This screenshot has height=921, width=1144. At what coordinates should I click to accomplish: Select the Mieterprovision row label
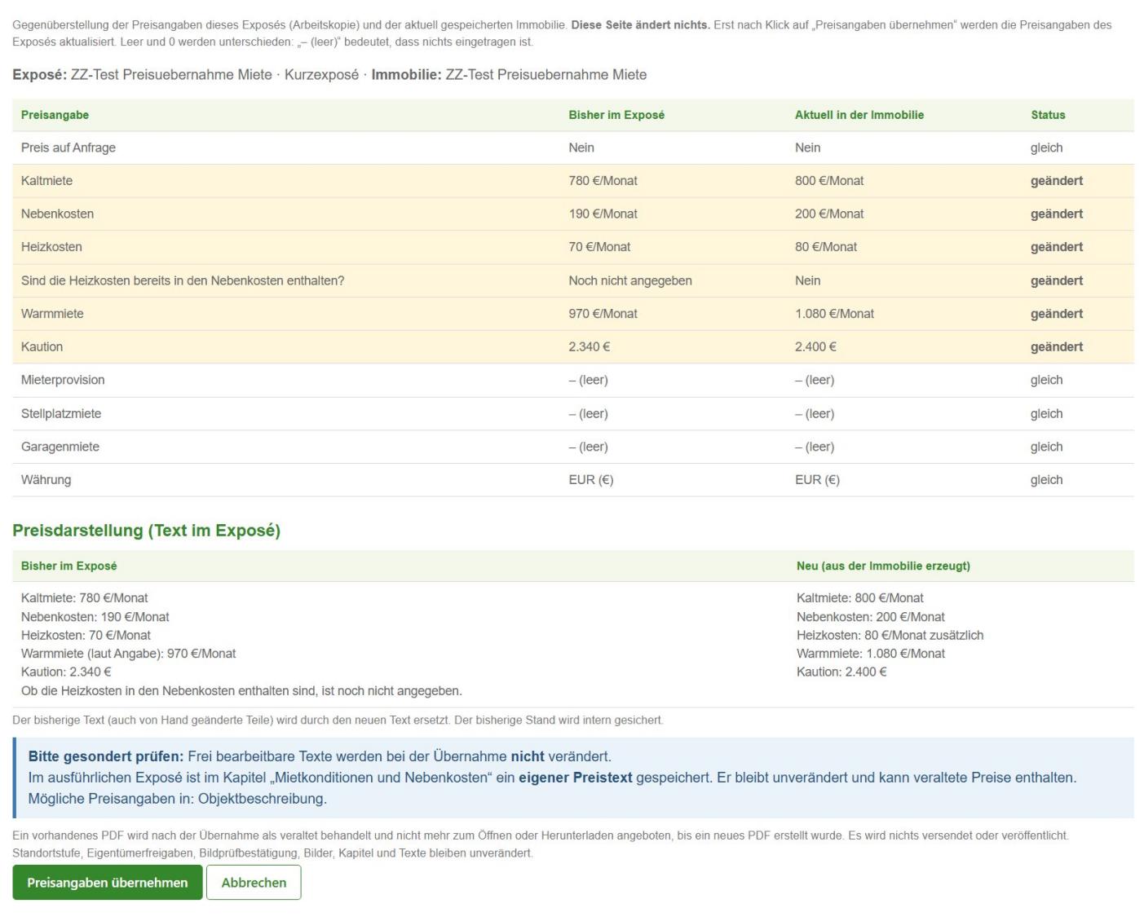[63, 380]
